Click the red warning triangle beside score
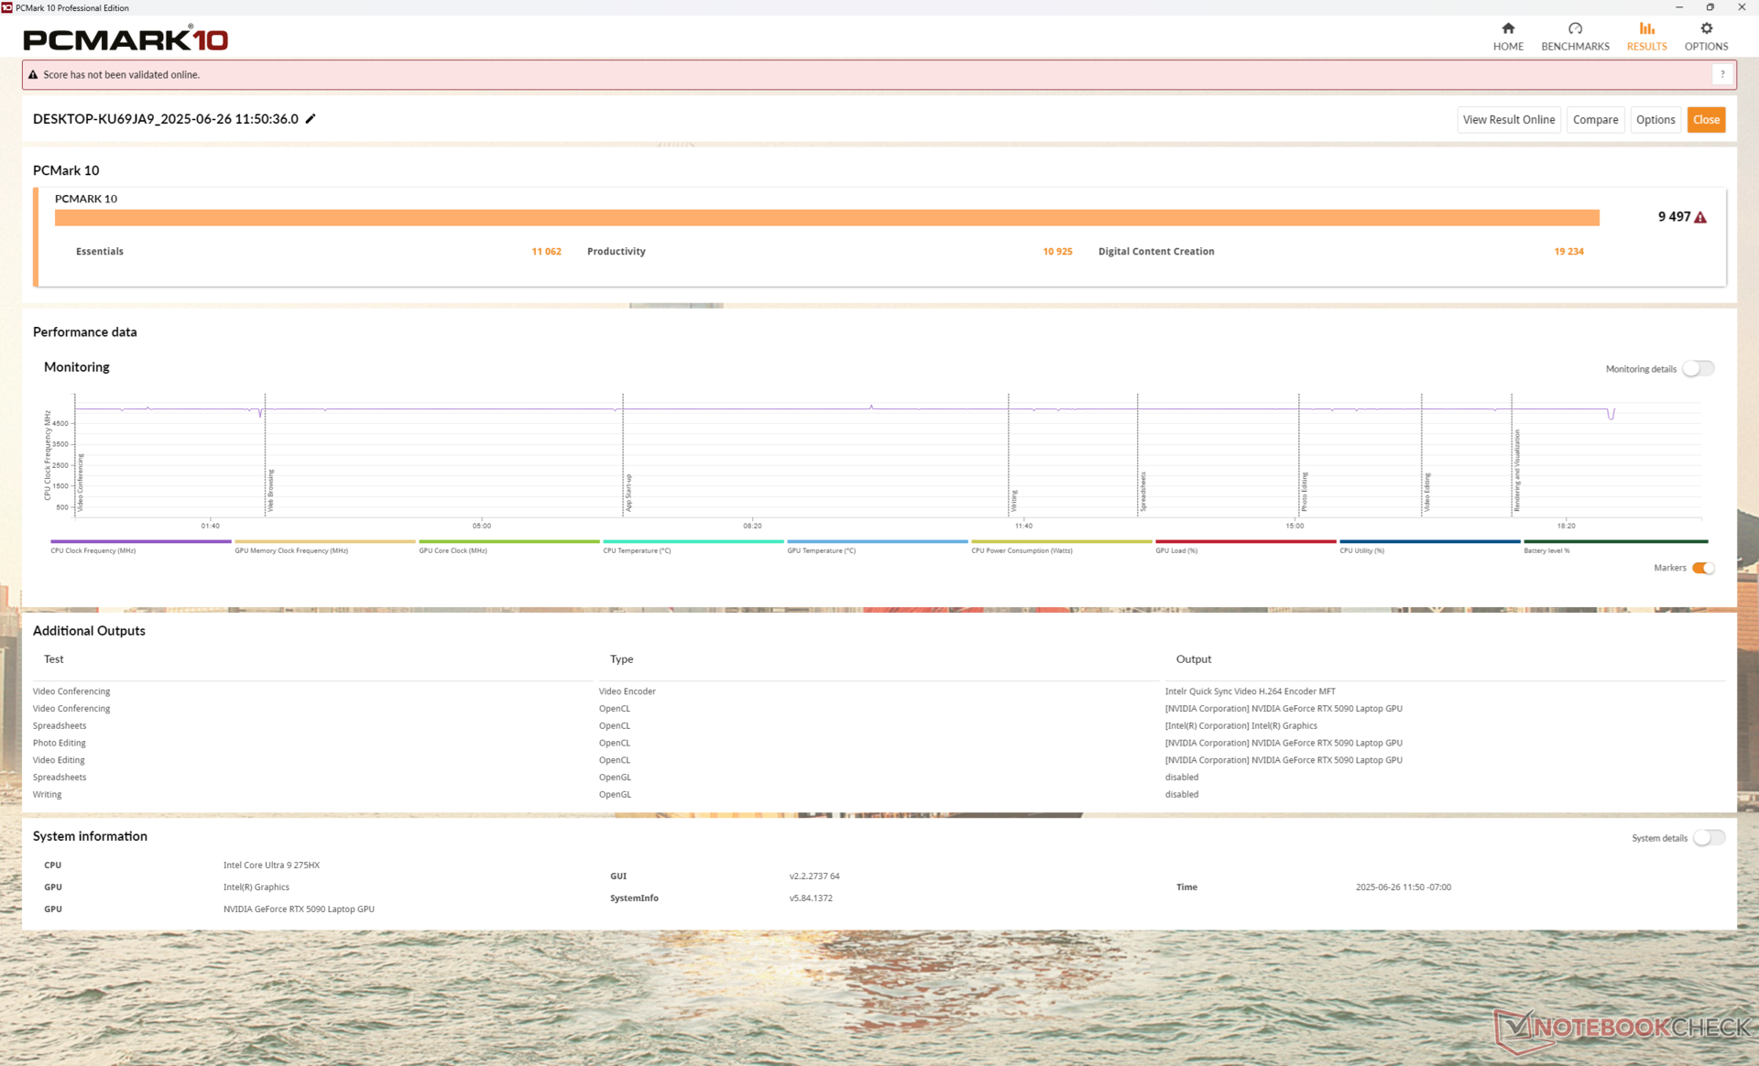Viewport: 1759px width, 1066px height. point(1700,218)
